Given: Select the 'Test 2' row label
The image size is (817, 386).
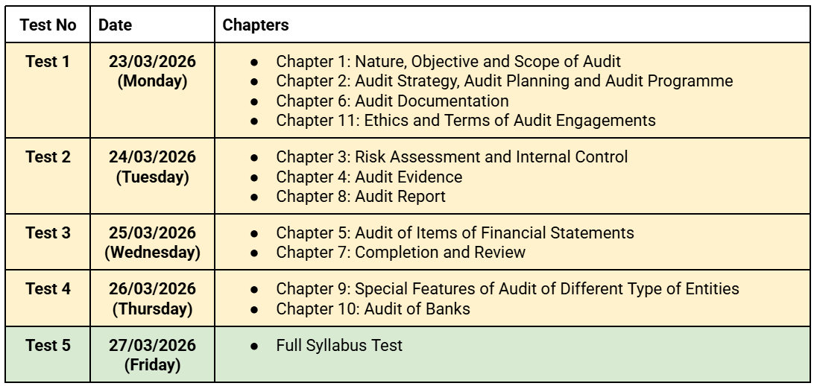Looking at the screenshot, I should click(48, 159).
